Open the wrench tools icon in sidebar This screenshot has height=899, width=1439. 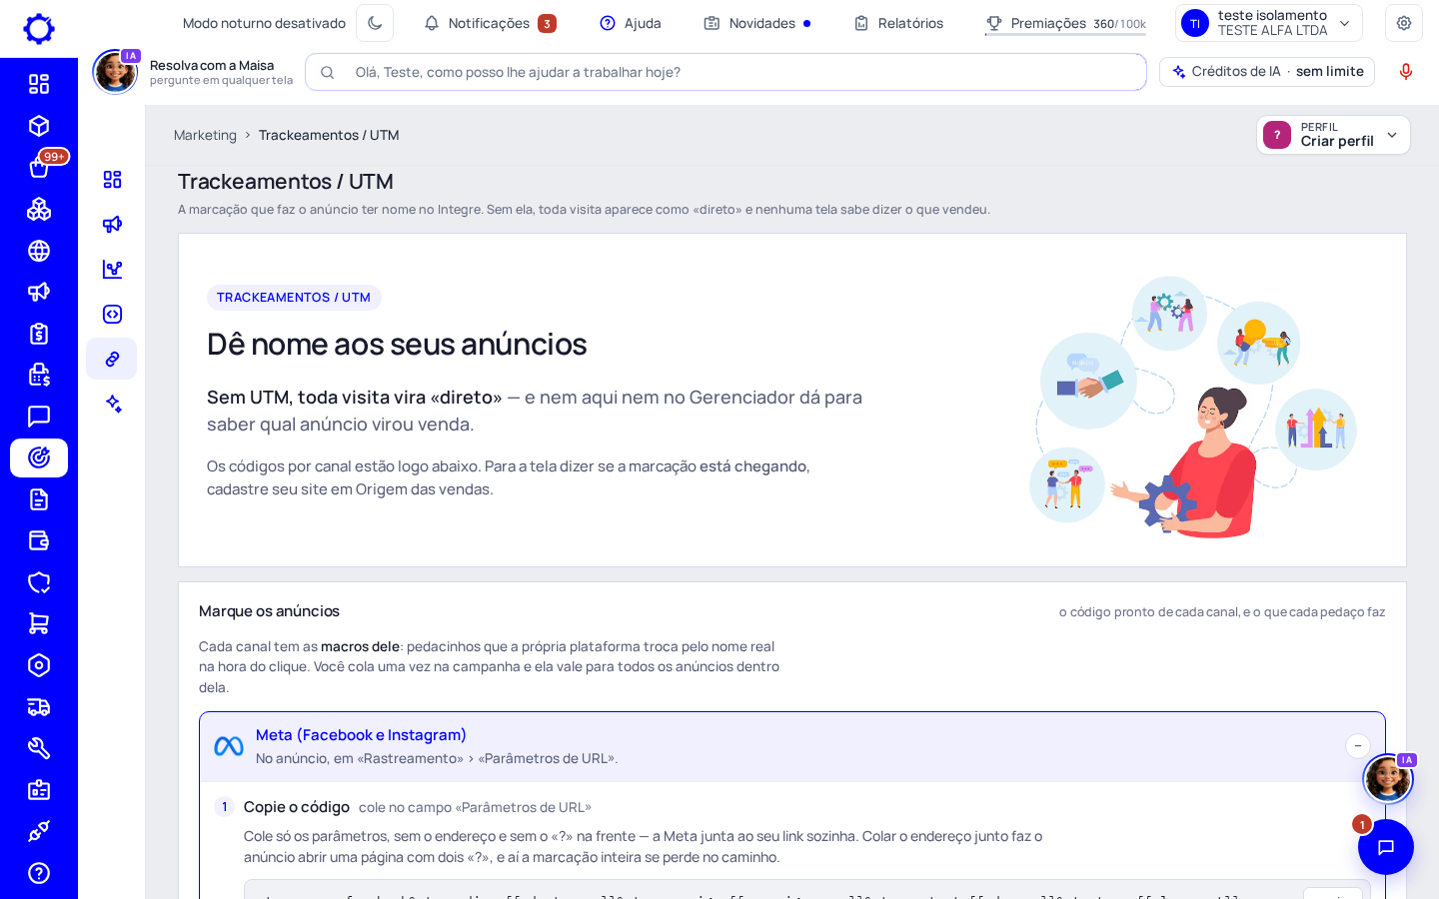point(39,748)
